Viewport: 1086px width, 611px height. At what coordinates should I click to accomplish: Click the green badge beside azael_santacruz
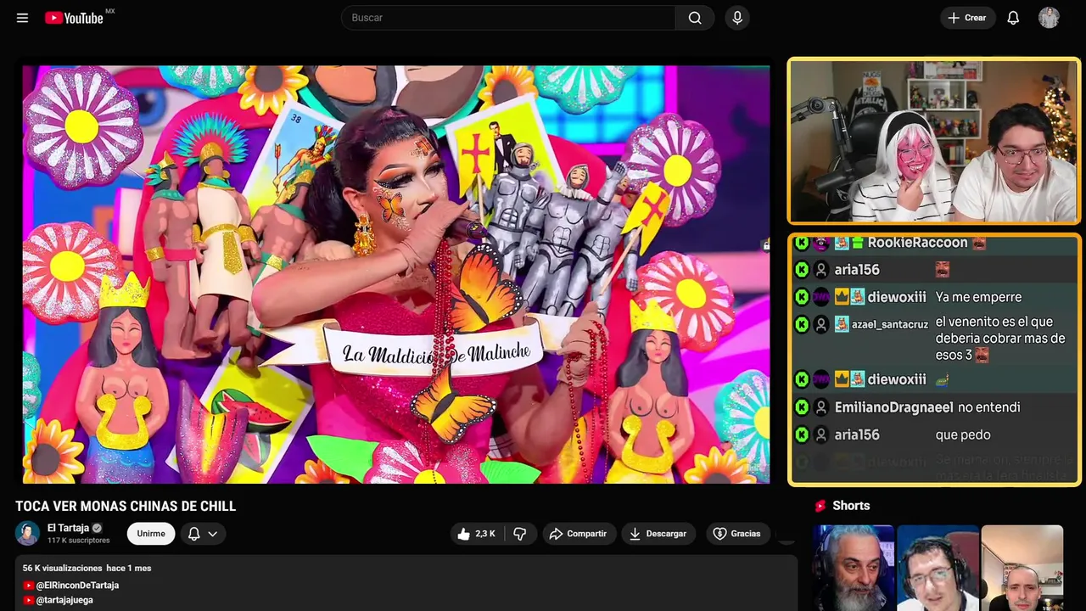click(802, 324)
